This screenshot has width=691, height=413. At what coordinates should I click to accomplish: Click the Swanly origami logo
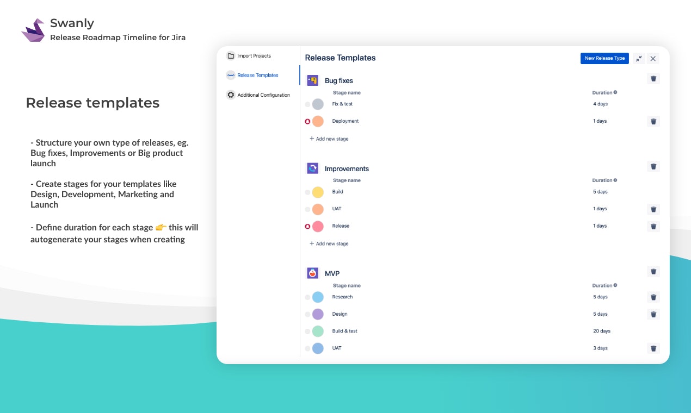[33, 29]
